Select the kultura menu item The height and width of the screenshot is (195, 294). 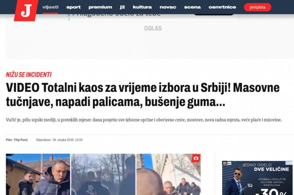coord(142,7)
